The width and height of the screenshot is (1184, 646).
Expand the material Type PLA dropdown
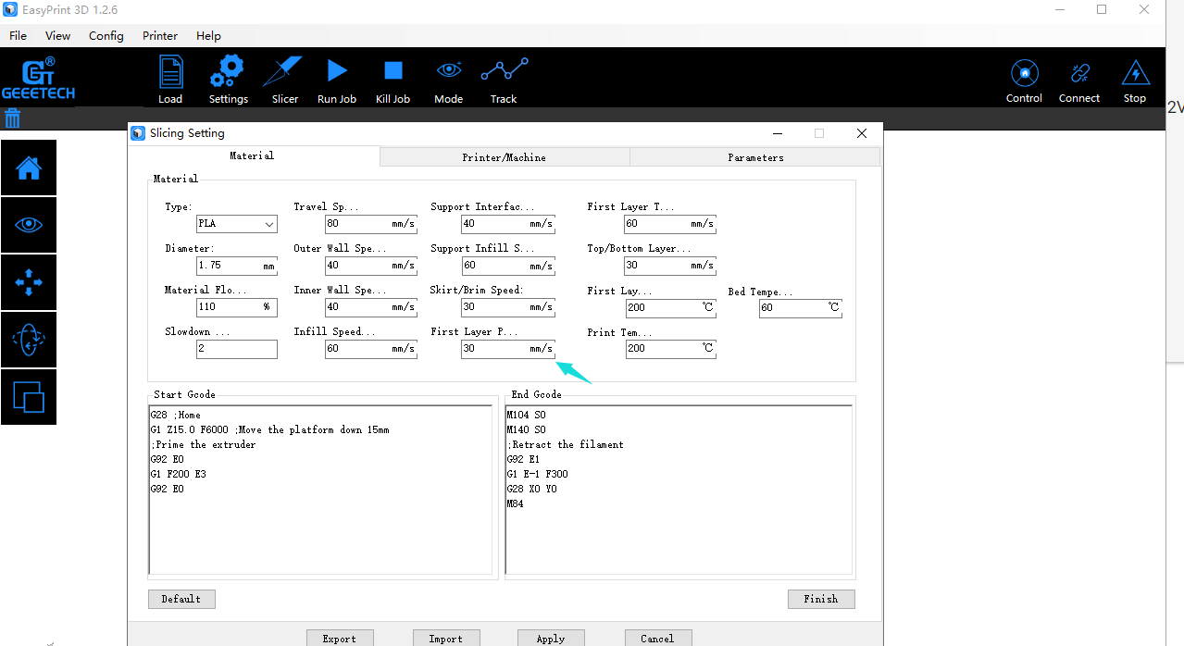click(236, 224)
